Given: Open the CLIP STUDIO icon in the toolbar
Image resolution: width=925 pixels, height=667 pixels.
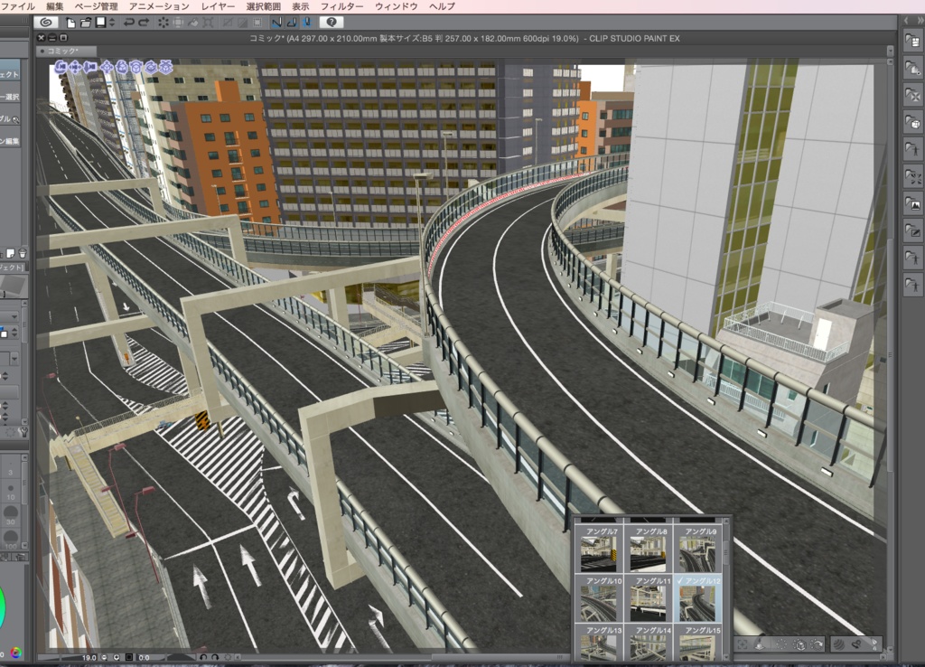Looking at the screenshot, I should point(45,22).
